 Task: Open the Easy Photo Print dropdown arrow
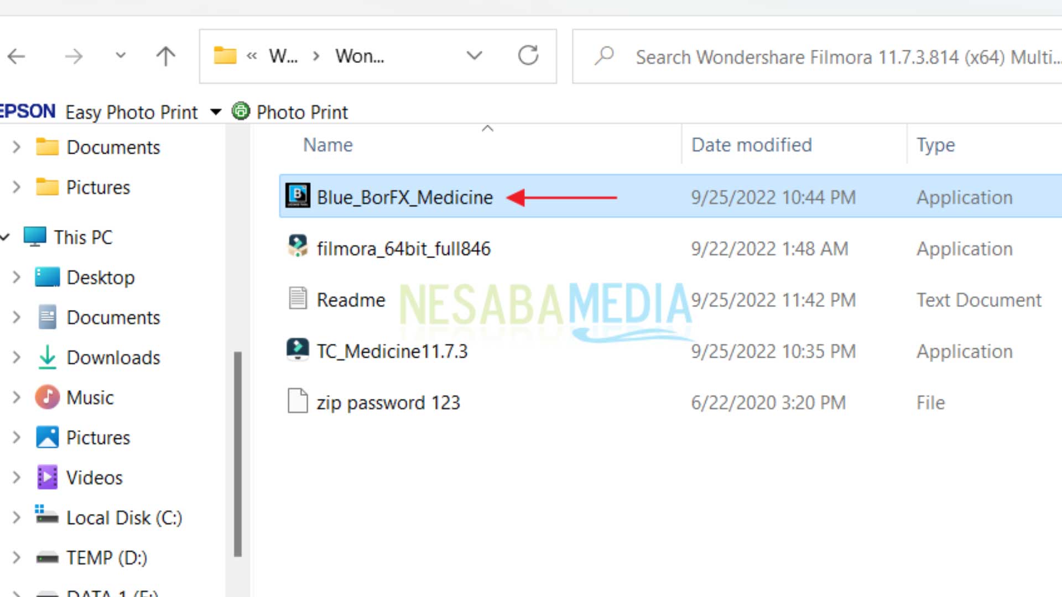coord(216,112)
